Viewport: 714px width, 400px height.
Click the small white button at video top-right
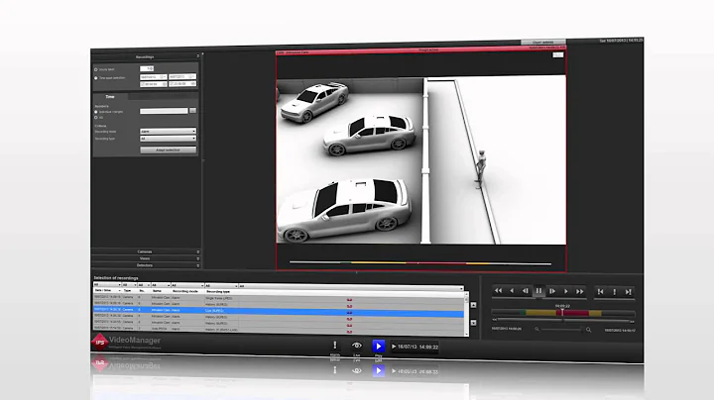tap(557, 55)
